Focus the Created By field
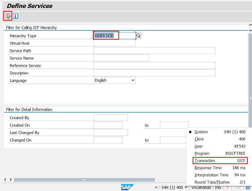252x191 pixels. click(111, 118)
